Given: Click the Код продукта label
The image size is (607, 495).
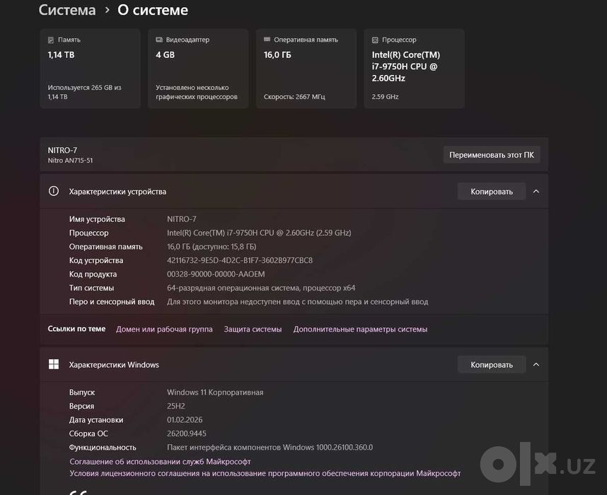Looking at the screenshot, I should point(93,274).
